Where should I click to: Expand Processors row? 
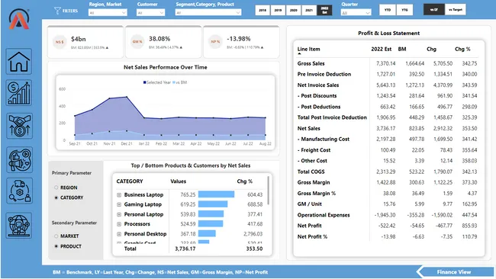coord(119,224)
